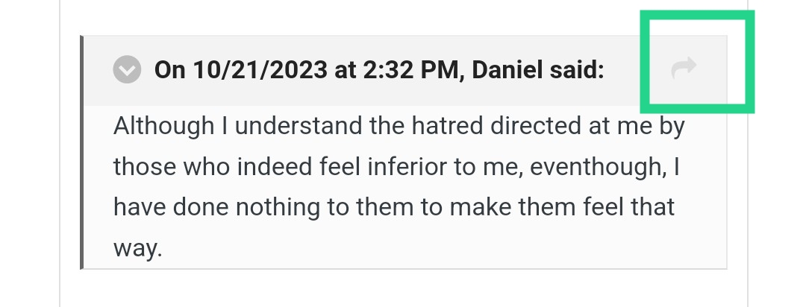Click the dark left border of quote block

(82, 152)
